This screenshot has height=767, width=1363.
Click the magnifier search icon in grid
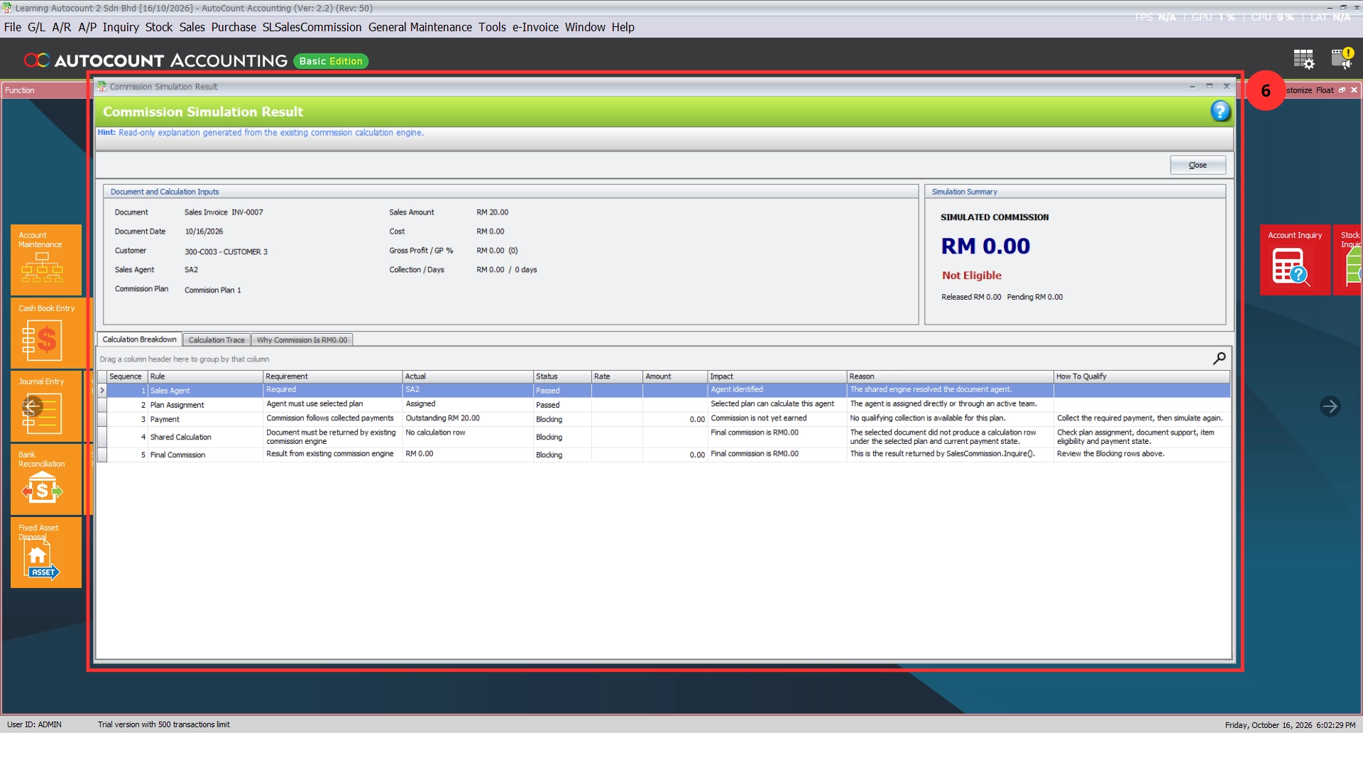[x=1219, y=359]
